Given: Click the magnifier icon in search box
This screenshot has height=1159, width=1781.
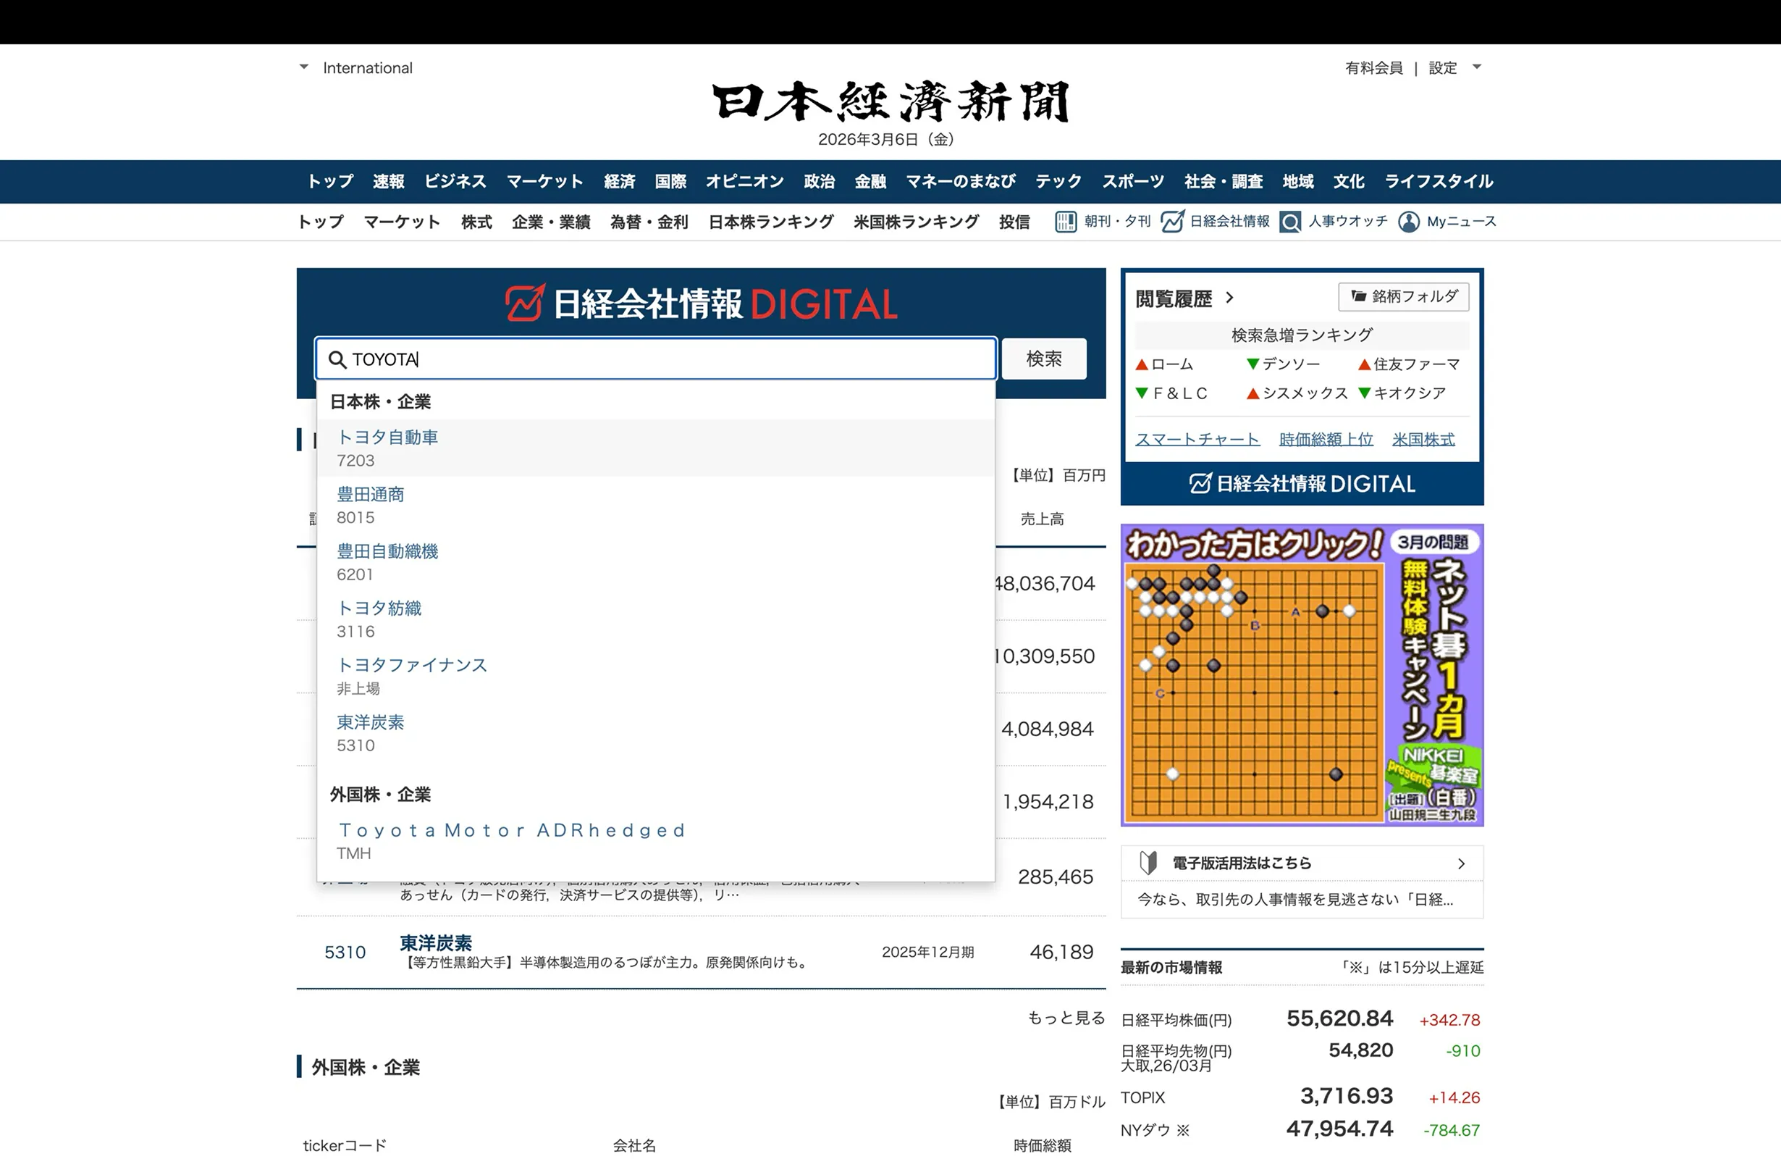Looking at the screenshot, I should click(337, 359).
